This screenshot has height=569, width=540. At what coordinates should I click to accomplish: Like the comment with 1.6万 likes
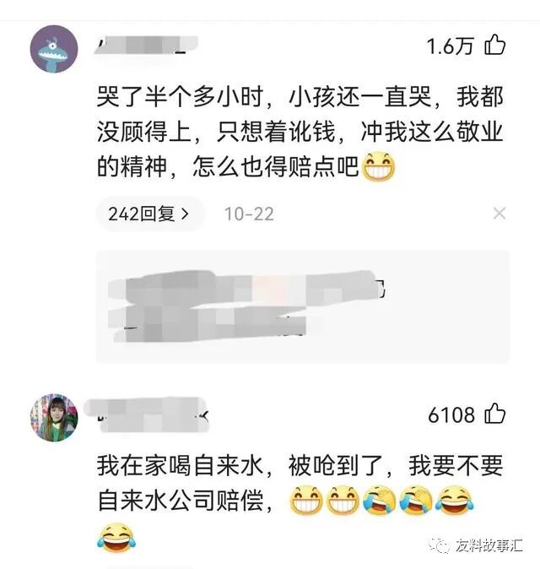coord(495,45)
